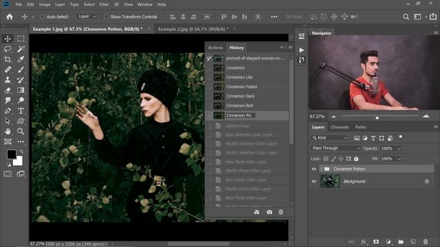Toggle lock all for the layer

[x=356, y=158]
